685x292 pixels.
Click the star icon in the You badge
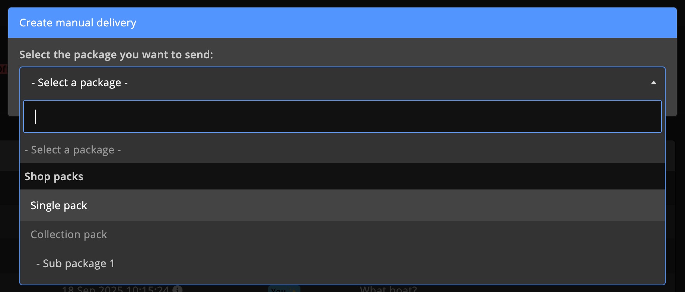[294, 290]
